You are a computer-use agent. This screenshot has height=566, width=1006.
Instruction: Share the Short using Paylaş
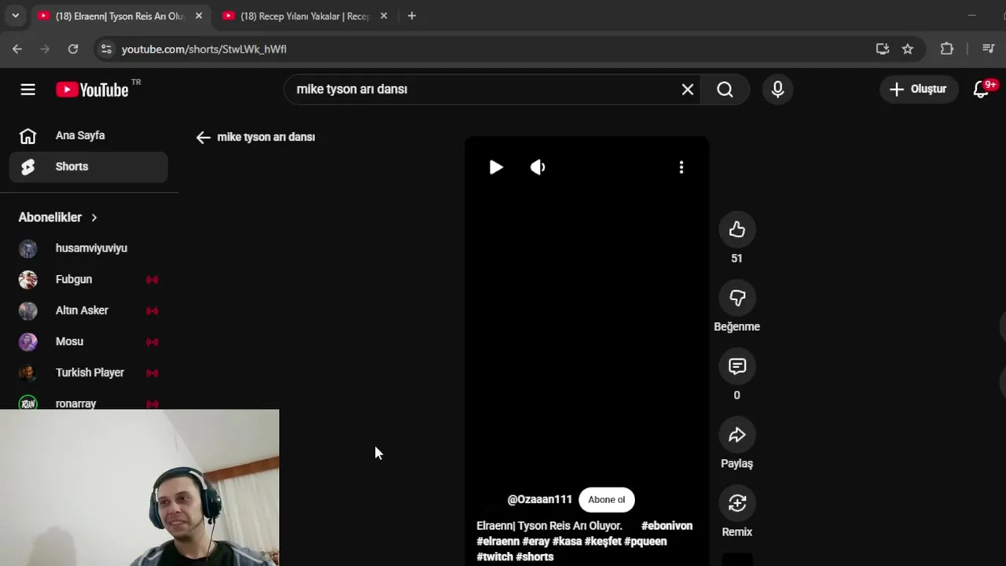[x=736, y=435]
